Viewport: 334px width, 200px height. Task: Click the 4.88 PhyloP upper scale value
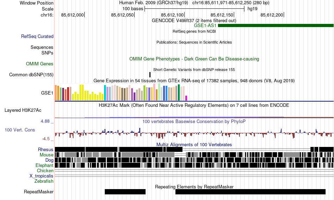click(45, 121)
